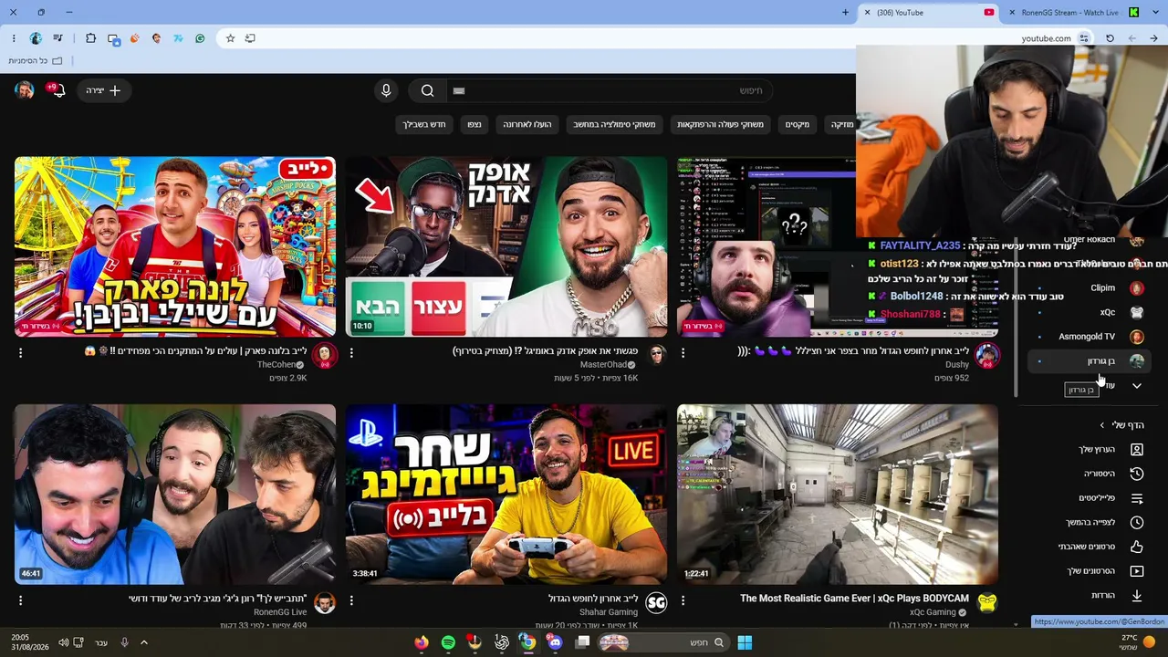Open the on-screen keyboard in search box

459,90
